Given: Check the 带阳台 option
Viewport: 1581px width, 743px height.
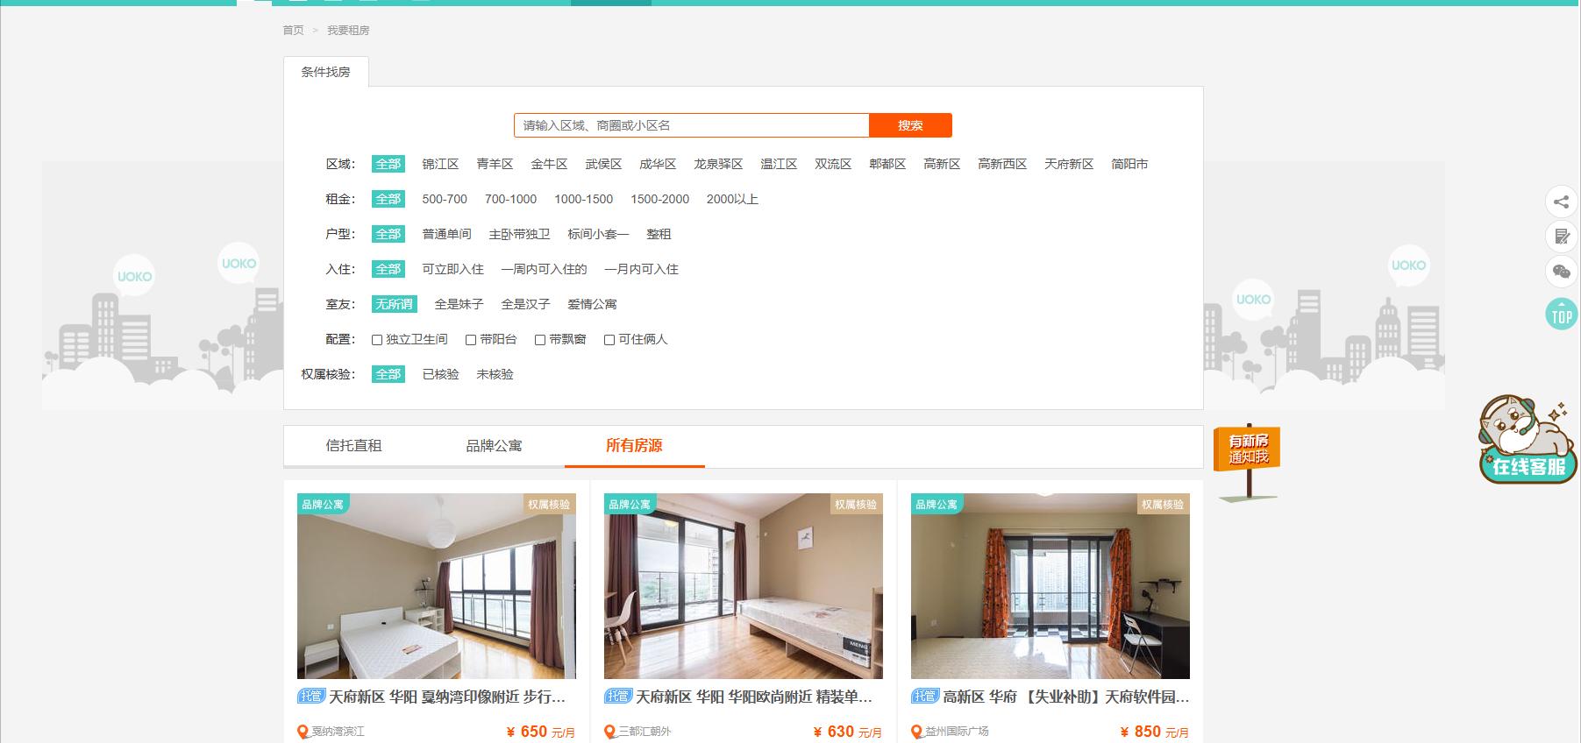Looking at the screenshot, I should [471, 340].
